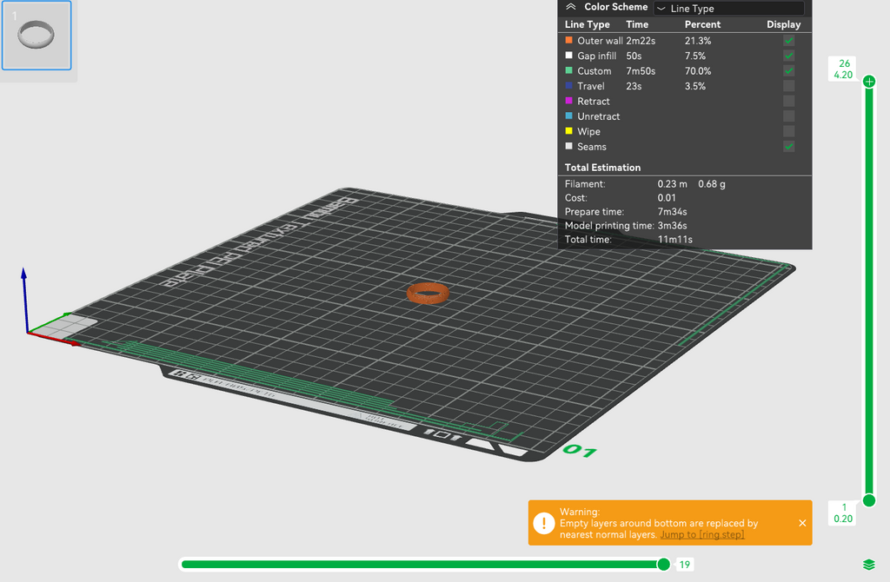This screenshot has width=890, height=582.
Task: Toggle Seams display checkbox
Action: 788,146
